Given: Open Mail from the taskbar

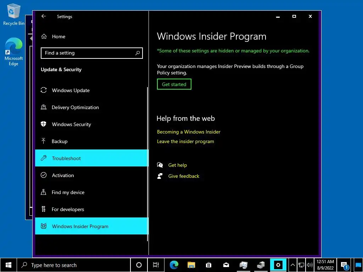Looking at the screenshot, I should click(x=226, y=265).
